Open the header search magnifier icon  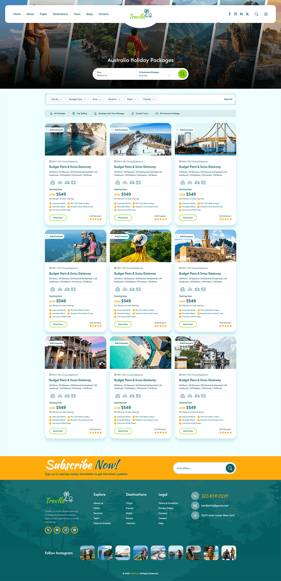point(256,14)
